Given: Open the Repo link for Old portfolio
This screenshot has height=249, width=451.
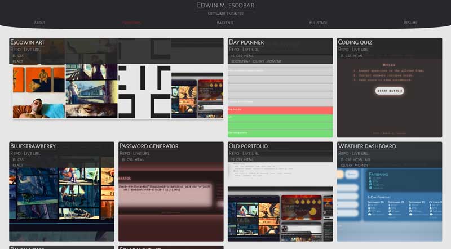Looking at the screenshot, I should pyautogui.click(x=234, y=153).
